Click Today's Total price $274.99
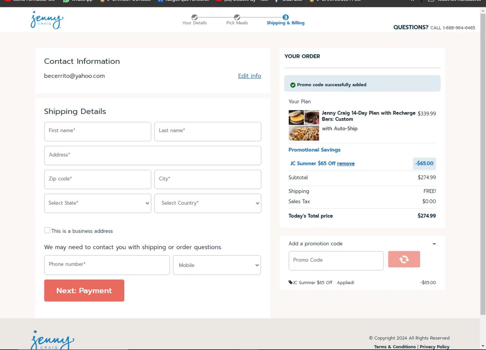 (x=427, y=216)
